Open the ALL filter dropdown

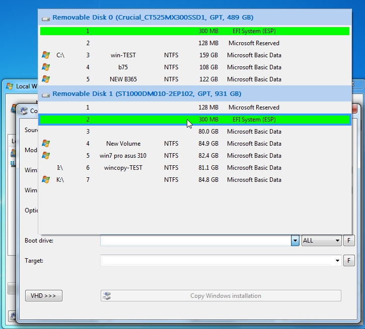pos(322,241)
